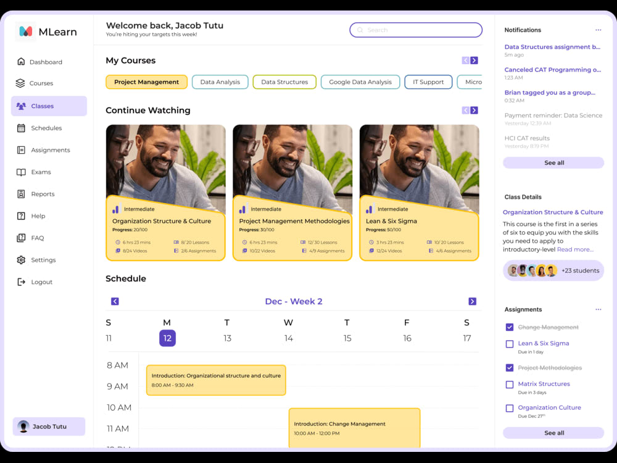Viewport: 617px width, 463px height.
Task: Click the Logout arrow icon
Action: tap(21, 282)
